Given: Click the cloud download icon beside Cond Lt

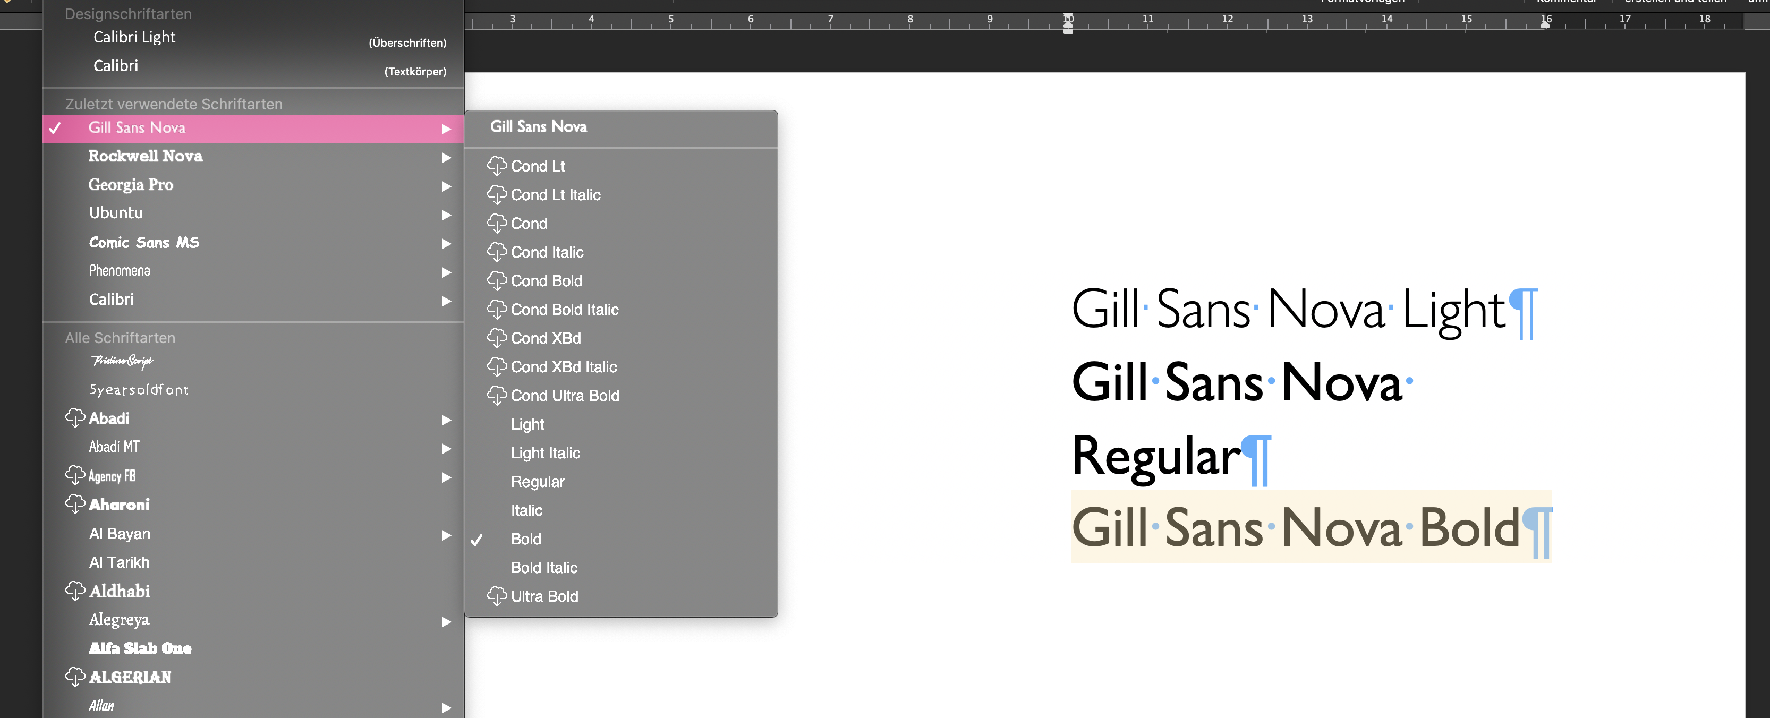Looking at the screenshot, I should (x=497, y=166).
